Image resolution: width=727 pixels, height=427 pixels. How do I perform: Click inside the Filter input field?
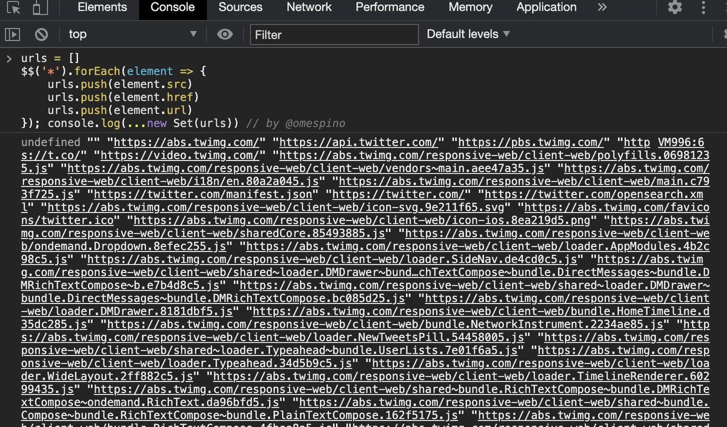click(334, 35)
